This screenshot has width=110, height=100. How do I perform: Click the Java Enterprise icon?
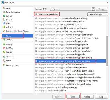(4, 12)
